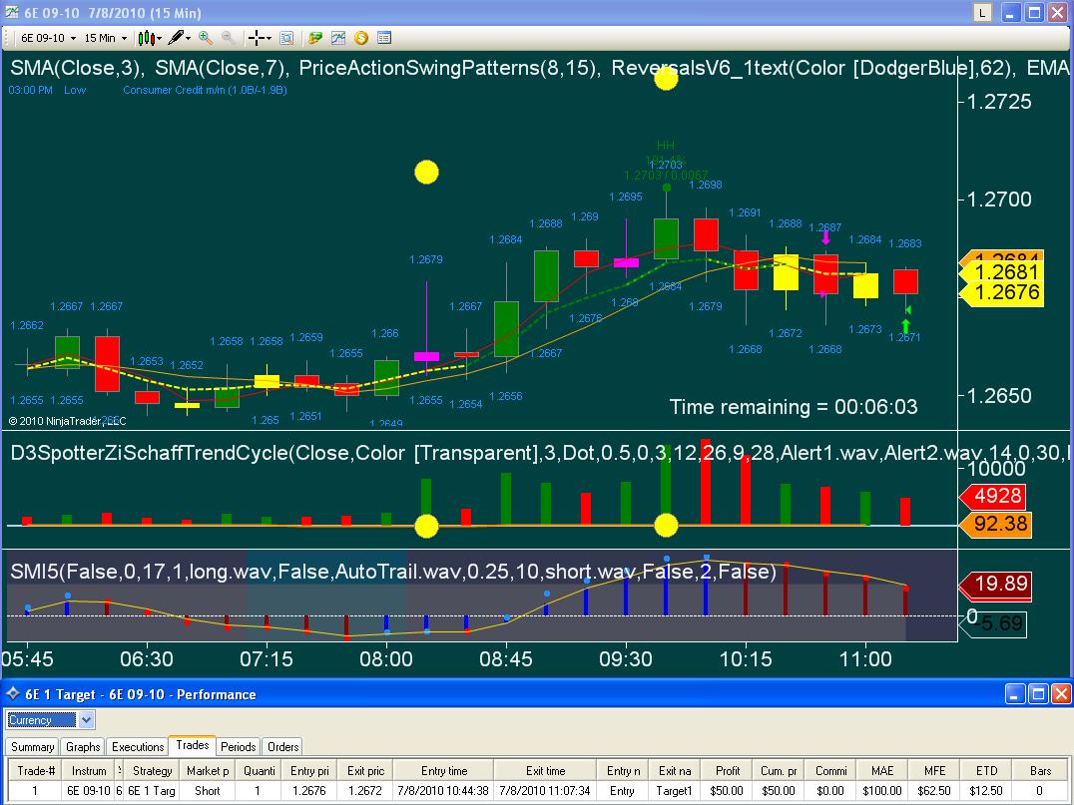
Task: Click exit price cell 1.2672
Action: [x=365, y=791]
